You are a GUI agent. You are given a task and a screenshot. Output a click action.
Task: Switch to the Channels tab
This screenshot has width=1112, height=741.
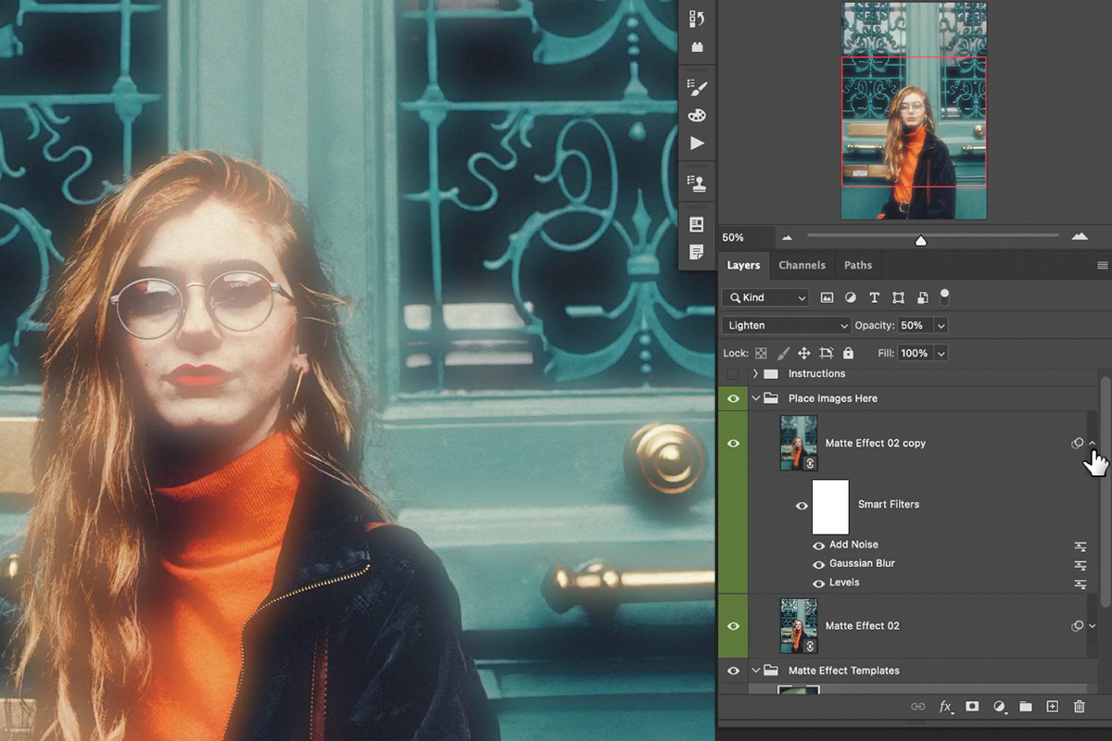tap(802, 265)
